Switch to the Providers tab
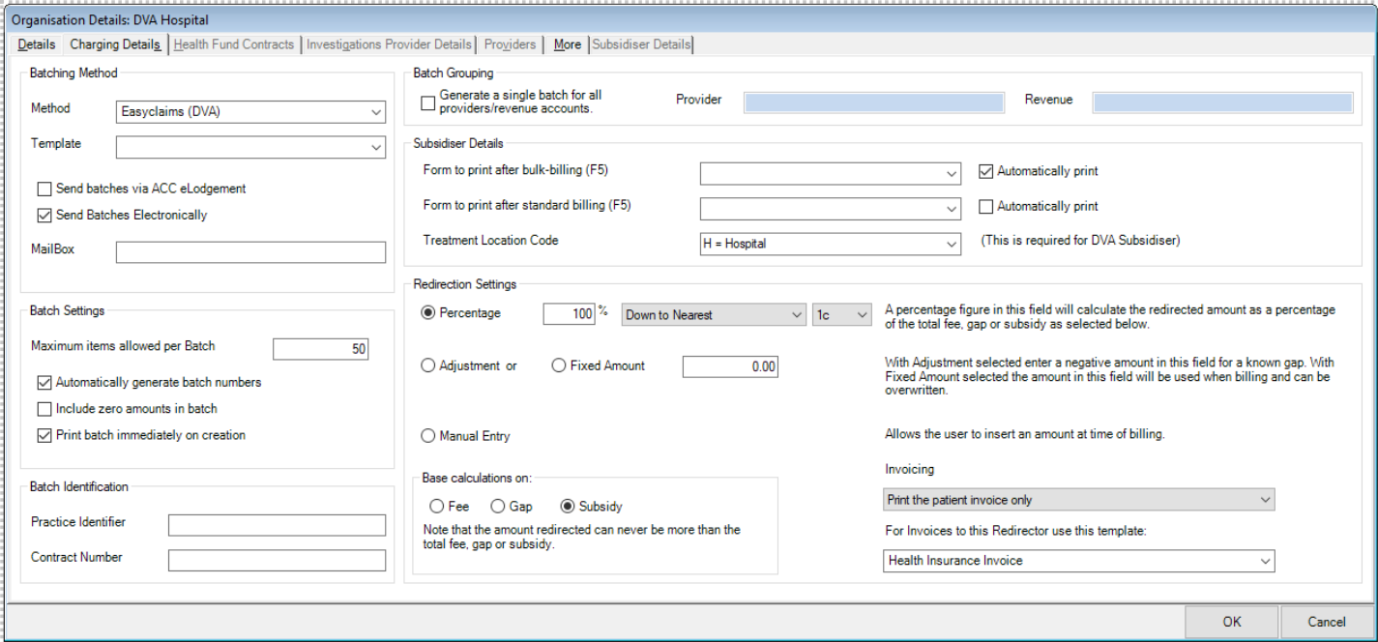The image size is (1378, 642). [x=510, y=44]
